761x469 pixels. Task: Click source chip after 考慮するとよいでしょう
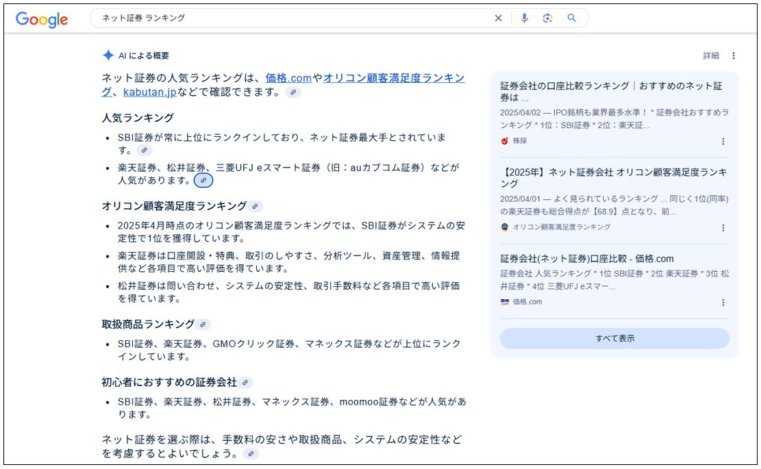click(251, 454)
